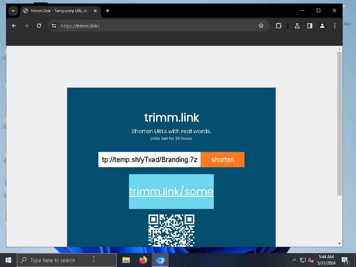Viewport: 356px width, 267px height.
Task: Open Chrome Labs flask icon
Action: click(297, 26)
